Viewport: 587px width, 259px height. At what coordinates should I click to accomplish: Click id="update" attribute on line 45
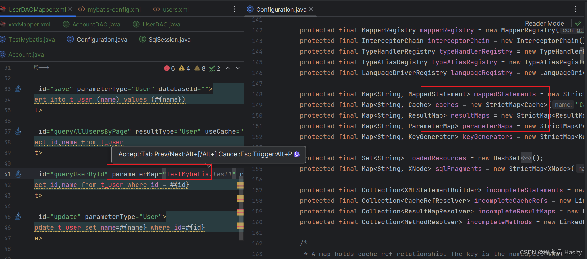coord(60,217)
